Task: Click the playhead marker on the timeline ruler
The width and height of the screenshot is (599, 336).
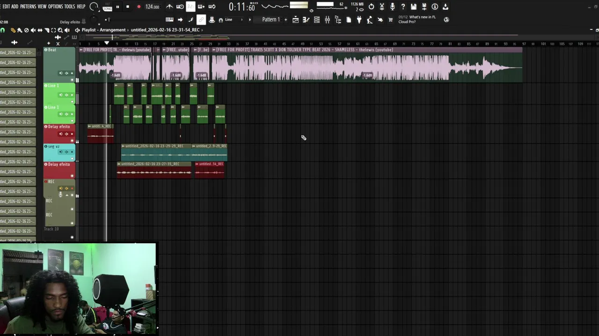Action: click(107, 43)
